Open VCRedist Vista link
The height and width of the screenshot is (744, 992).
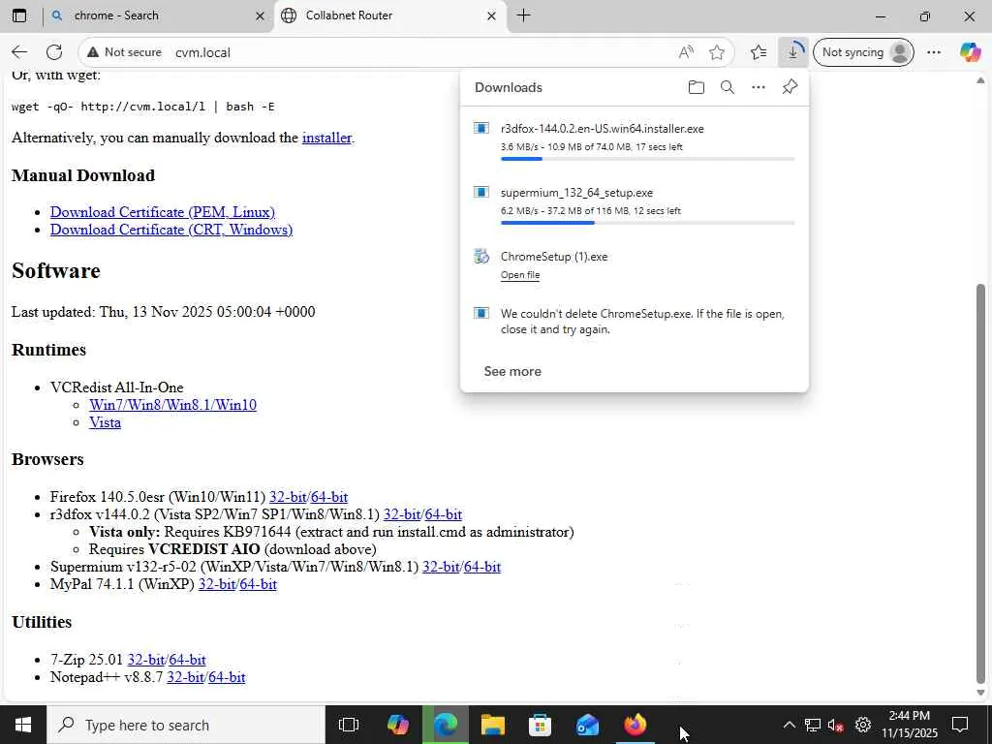pos(105,422)
